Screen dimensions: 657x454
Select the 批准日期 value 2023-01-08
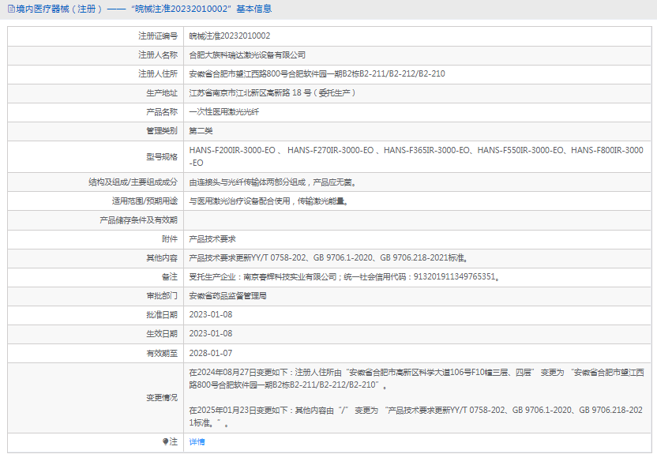point(211,314)
